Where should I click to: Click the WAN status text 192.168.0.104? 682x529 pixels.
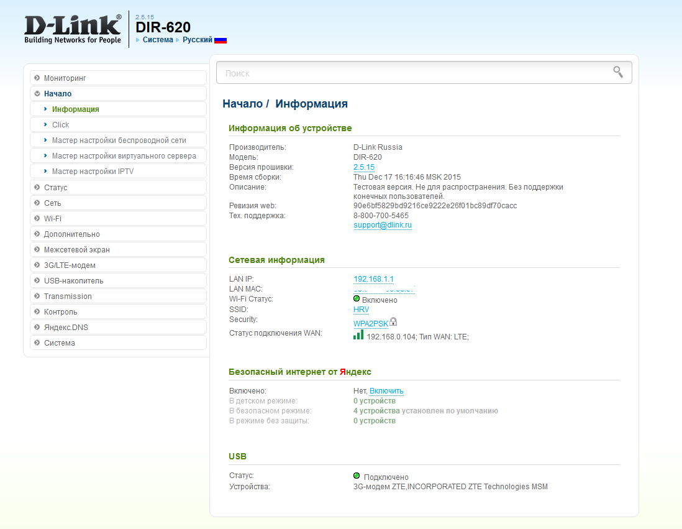417,337
